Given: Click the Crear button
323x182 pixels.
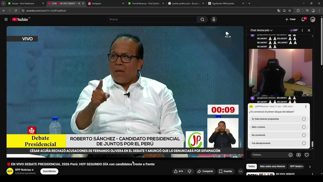Looking at the screenshot, I should (x=290, y=19).
